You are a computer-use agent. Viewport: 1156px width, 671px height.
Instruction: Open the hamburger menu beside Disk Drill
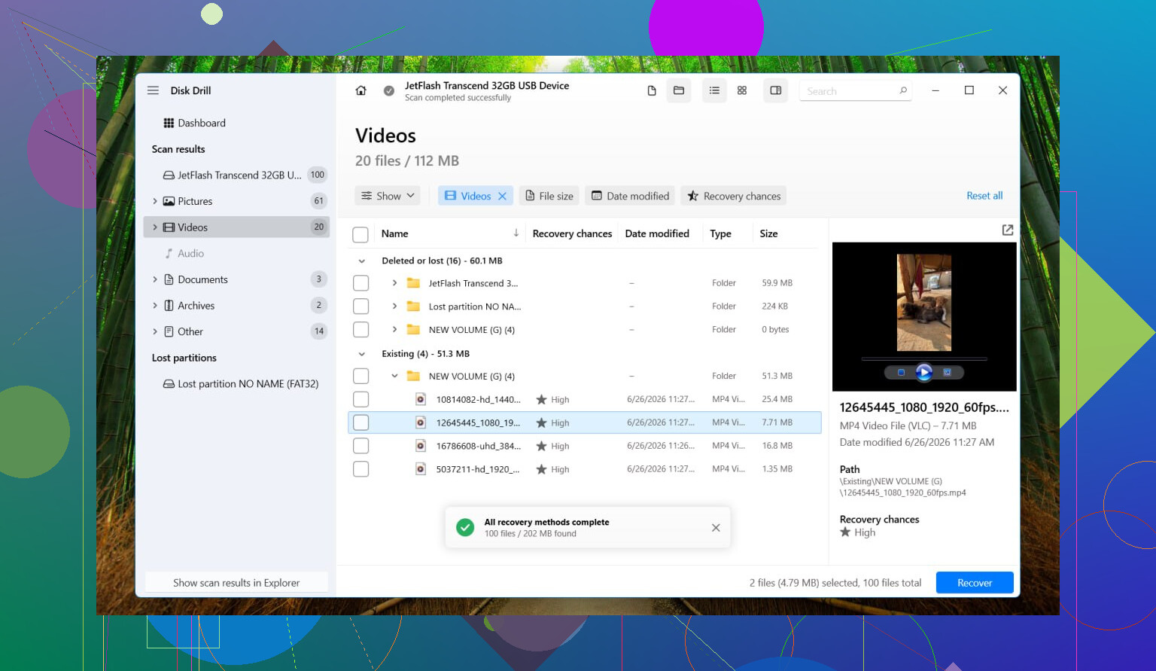click(153, 90)
